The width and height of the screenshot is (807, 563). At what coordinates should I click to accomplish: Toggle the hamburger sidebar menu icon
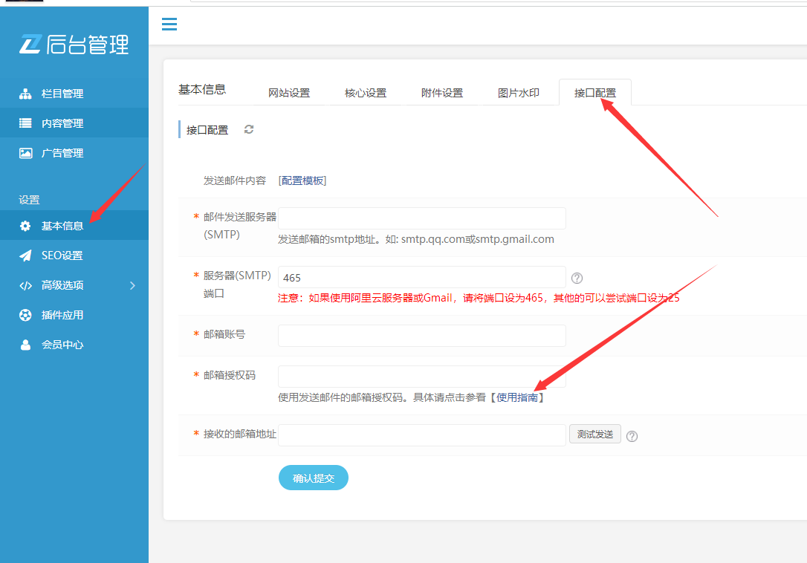pyautogui.click(x=169, y=25)
